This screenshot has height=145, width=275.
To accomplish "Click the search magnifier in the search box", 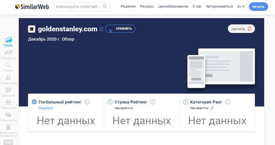I will (104, 7).
